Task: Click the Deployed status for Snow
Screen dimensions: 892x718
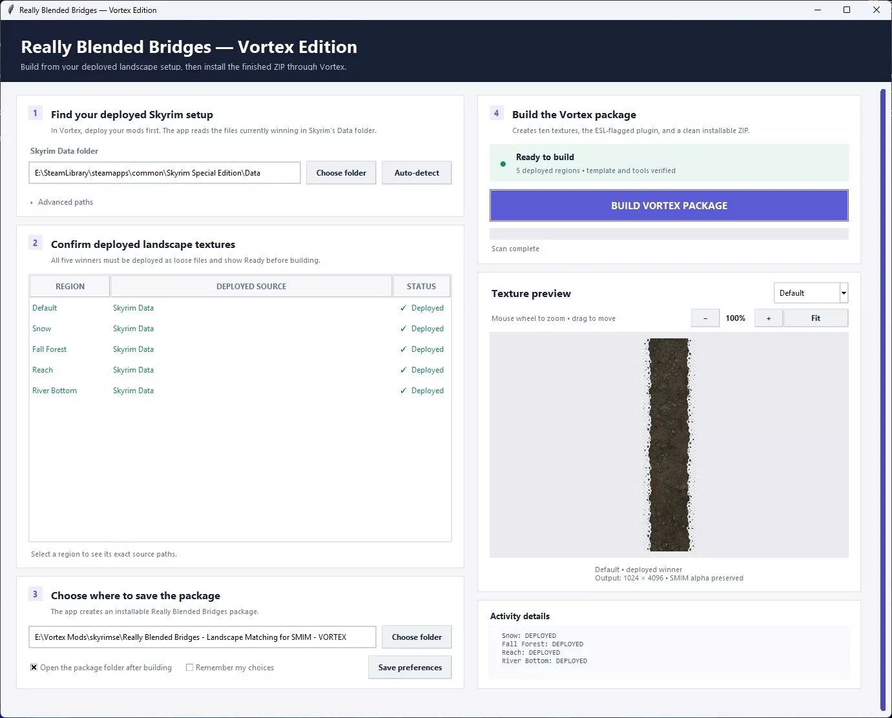Action: pos(422,329)
